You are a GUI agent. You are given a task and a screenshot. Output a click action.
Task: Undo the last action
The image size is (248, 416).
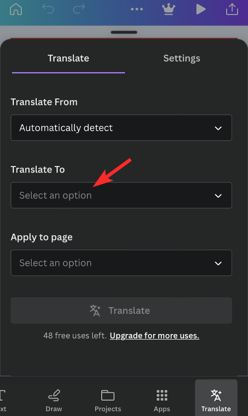coord(48,9)
